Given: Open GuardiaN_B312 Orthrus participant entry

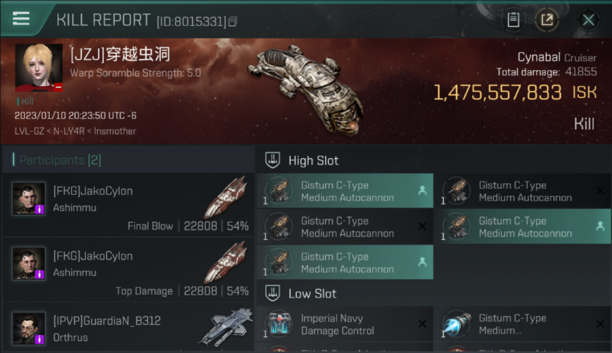Looking at the screenshot, I should click(x=128, y=328).
